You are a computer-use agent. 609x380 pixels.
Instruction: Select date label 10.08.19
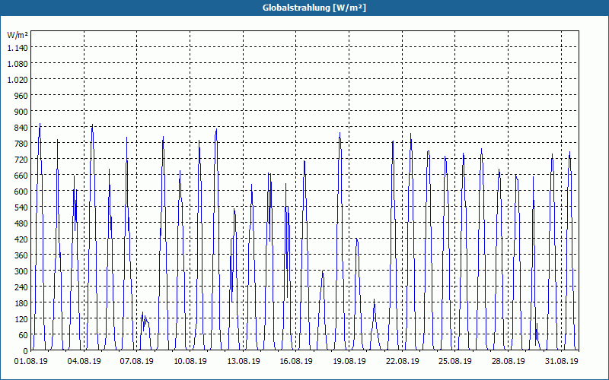click(x=190, y=361)
